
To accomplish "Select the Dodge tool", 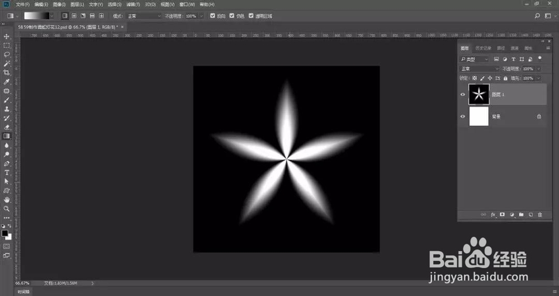I will tap(6, 154).
